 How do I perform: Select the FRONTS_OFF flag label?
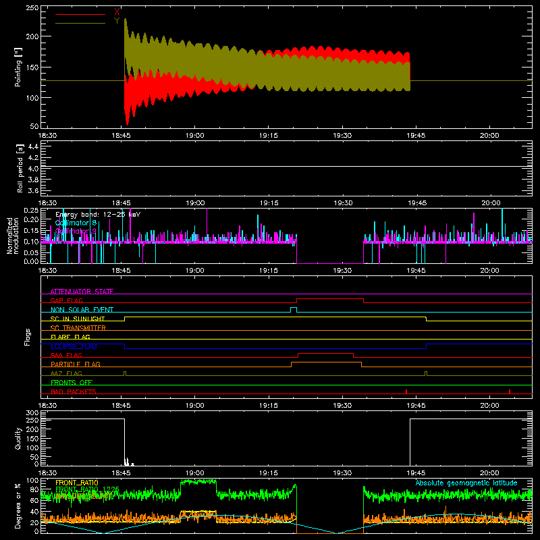[x=72, y=382]
